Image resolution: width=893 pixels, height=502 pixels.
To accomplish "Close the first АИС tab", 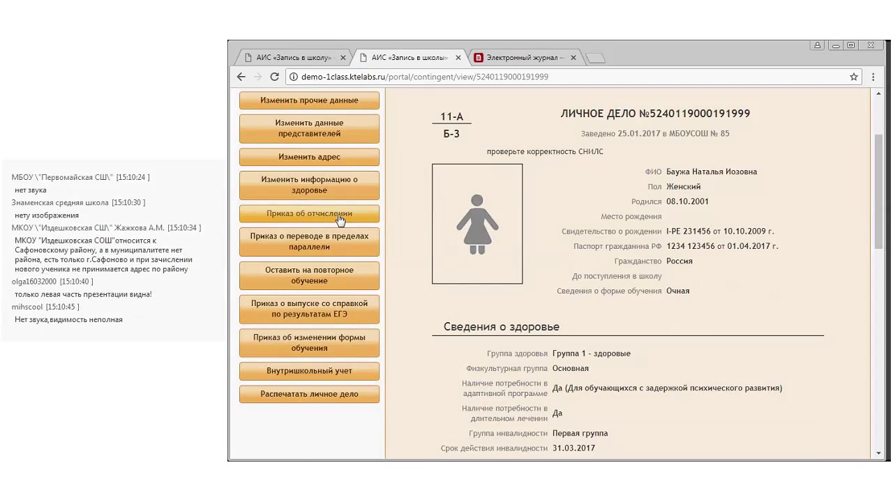I will pyautogui.click(x=343, y=58).
